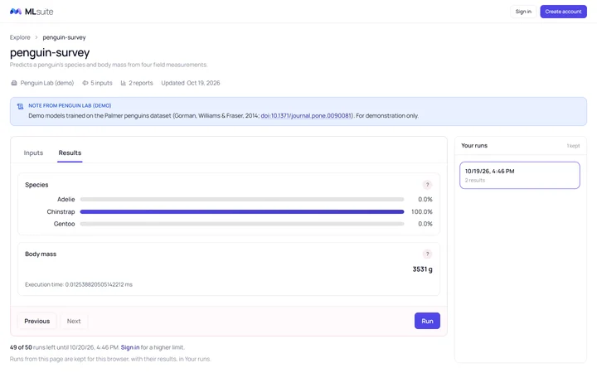Viewport: 597px width, 373px height.
Task: Go back with the Previous button
Action: (37, 322)
